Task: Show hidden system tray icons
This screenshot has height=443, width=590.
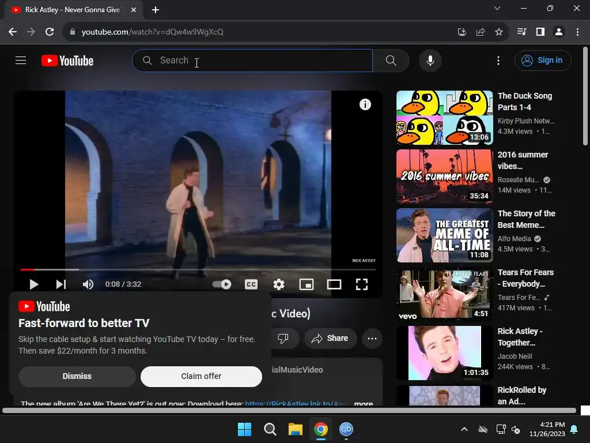Action: coord(464,429)
